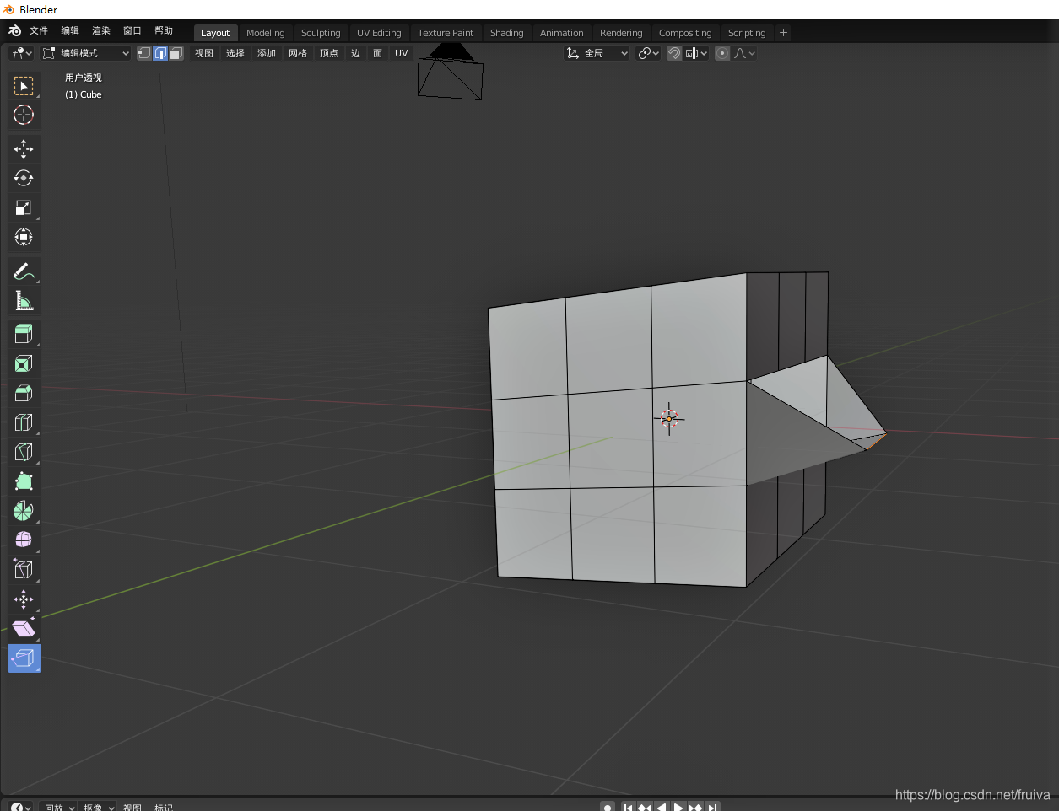Select the Select Box tool

pos(24,86)
